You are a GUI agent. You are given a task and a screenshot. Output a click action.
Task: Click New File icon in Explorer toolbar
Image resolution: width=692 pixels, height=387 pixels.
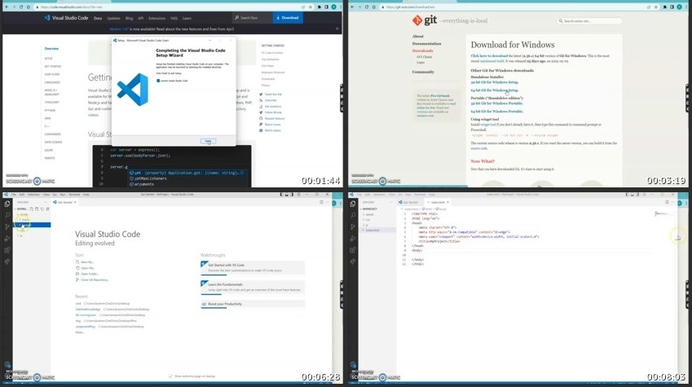[x=32, y=209]
